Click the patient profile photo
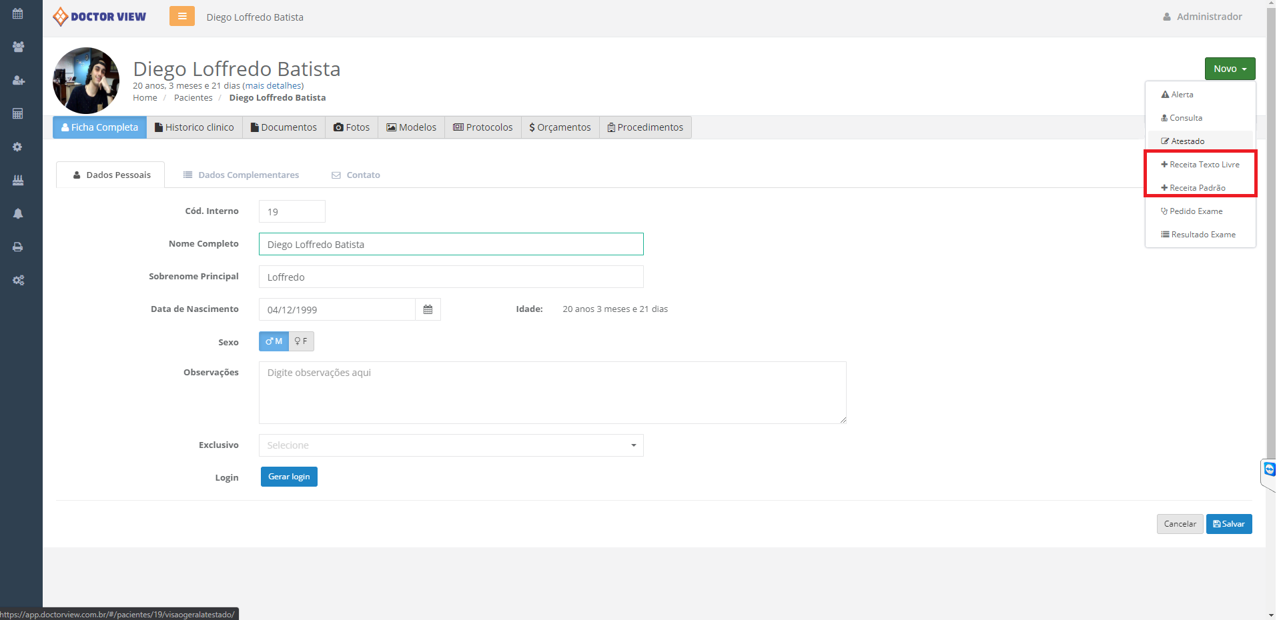Image resolution: width=1277 pixels, height=620 pixels. pyautogui.click(x=86, y=81)
